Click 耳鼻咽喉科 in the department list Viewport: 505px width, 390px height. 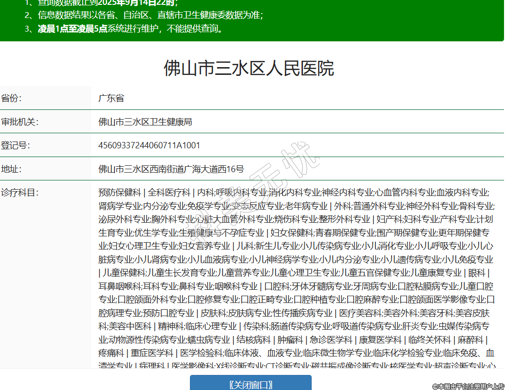(119, 286)
